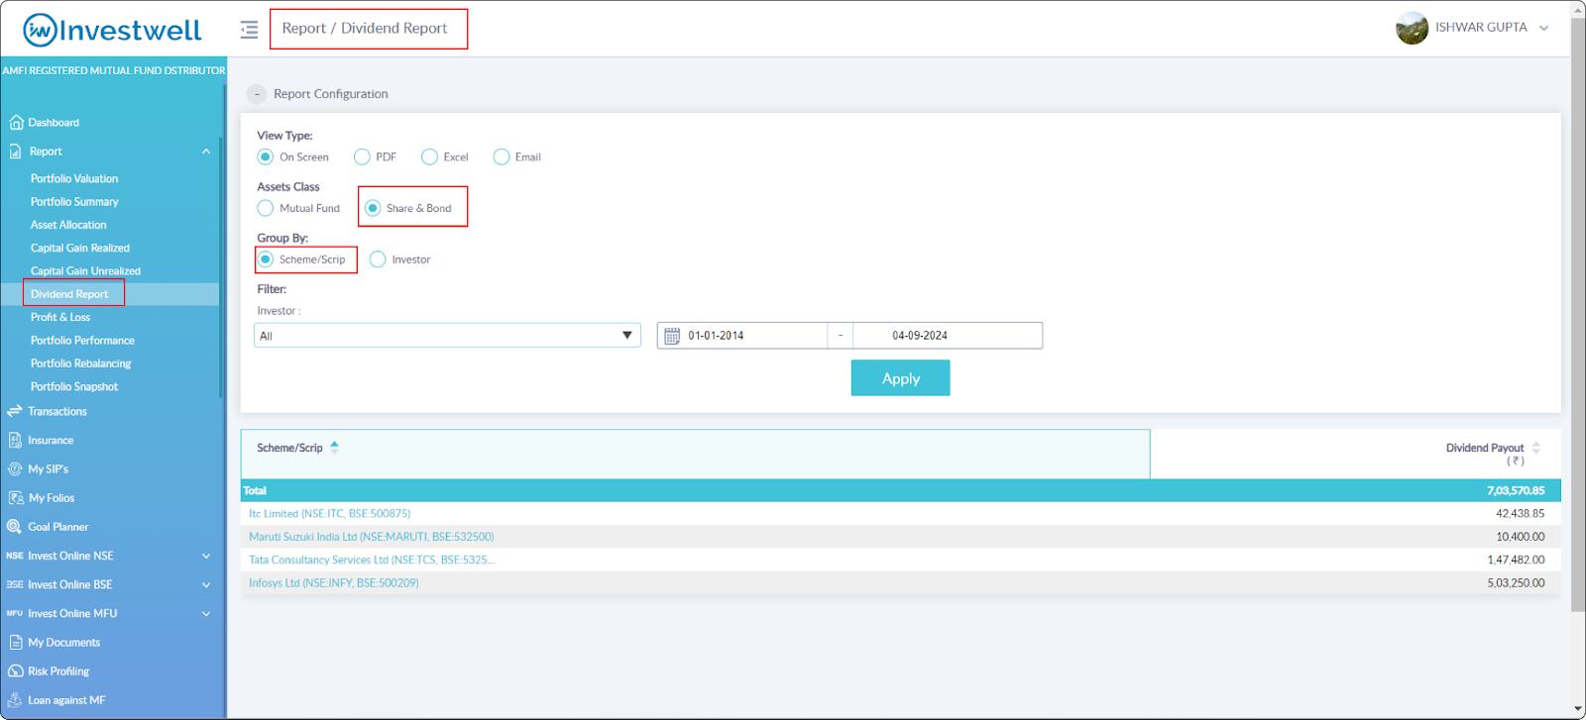This screenshot has height=720, width=1586.
Task: Select Excel view type
Action: pos(429,157)
